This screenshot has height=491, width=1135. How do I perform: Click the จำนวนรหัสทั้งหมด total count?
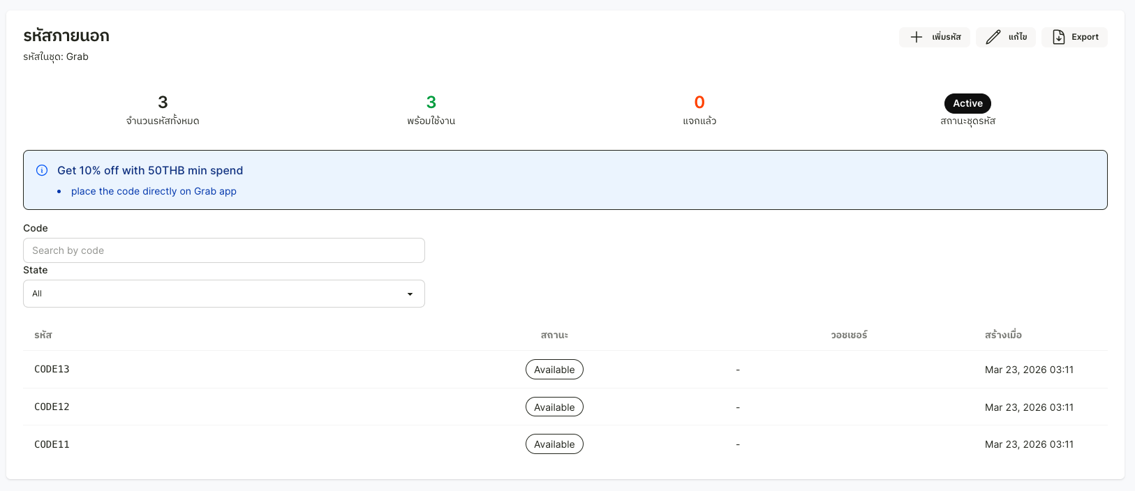[x=163, y=103]
